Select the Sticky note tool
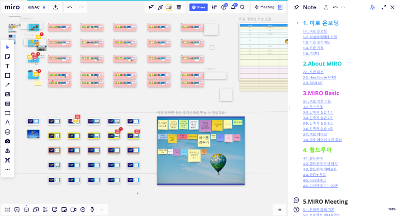This screenshot has width=399, height=216. point(7,57)
